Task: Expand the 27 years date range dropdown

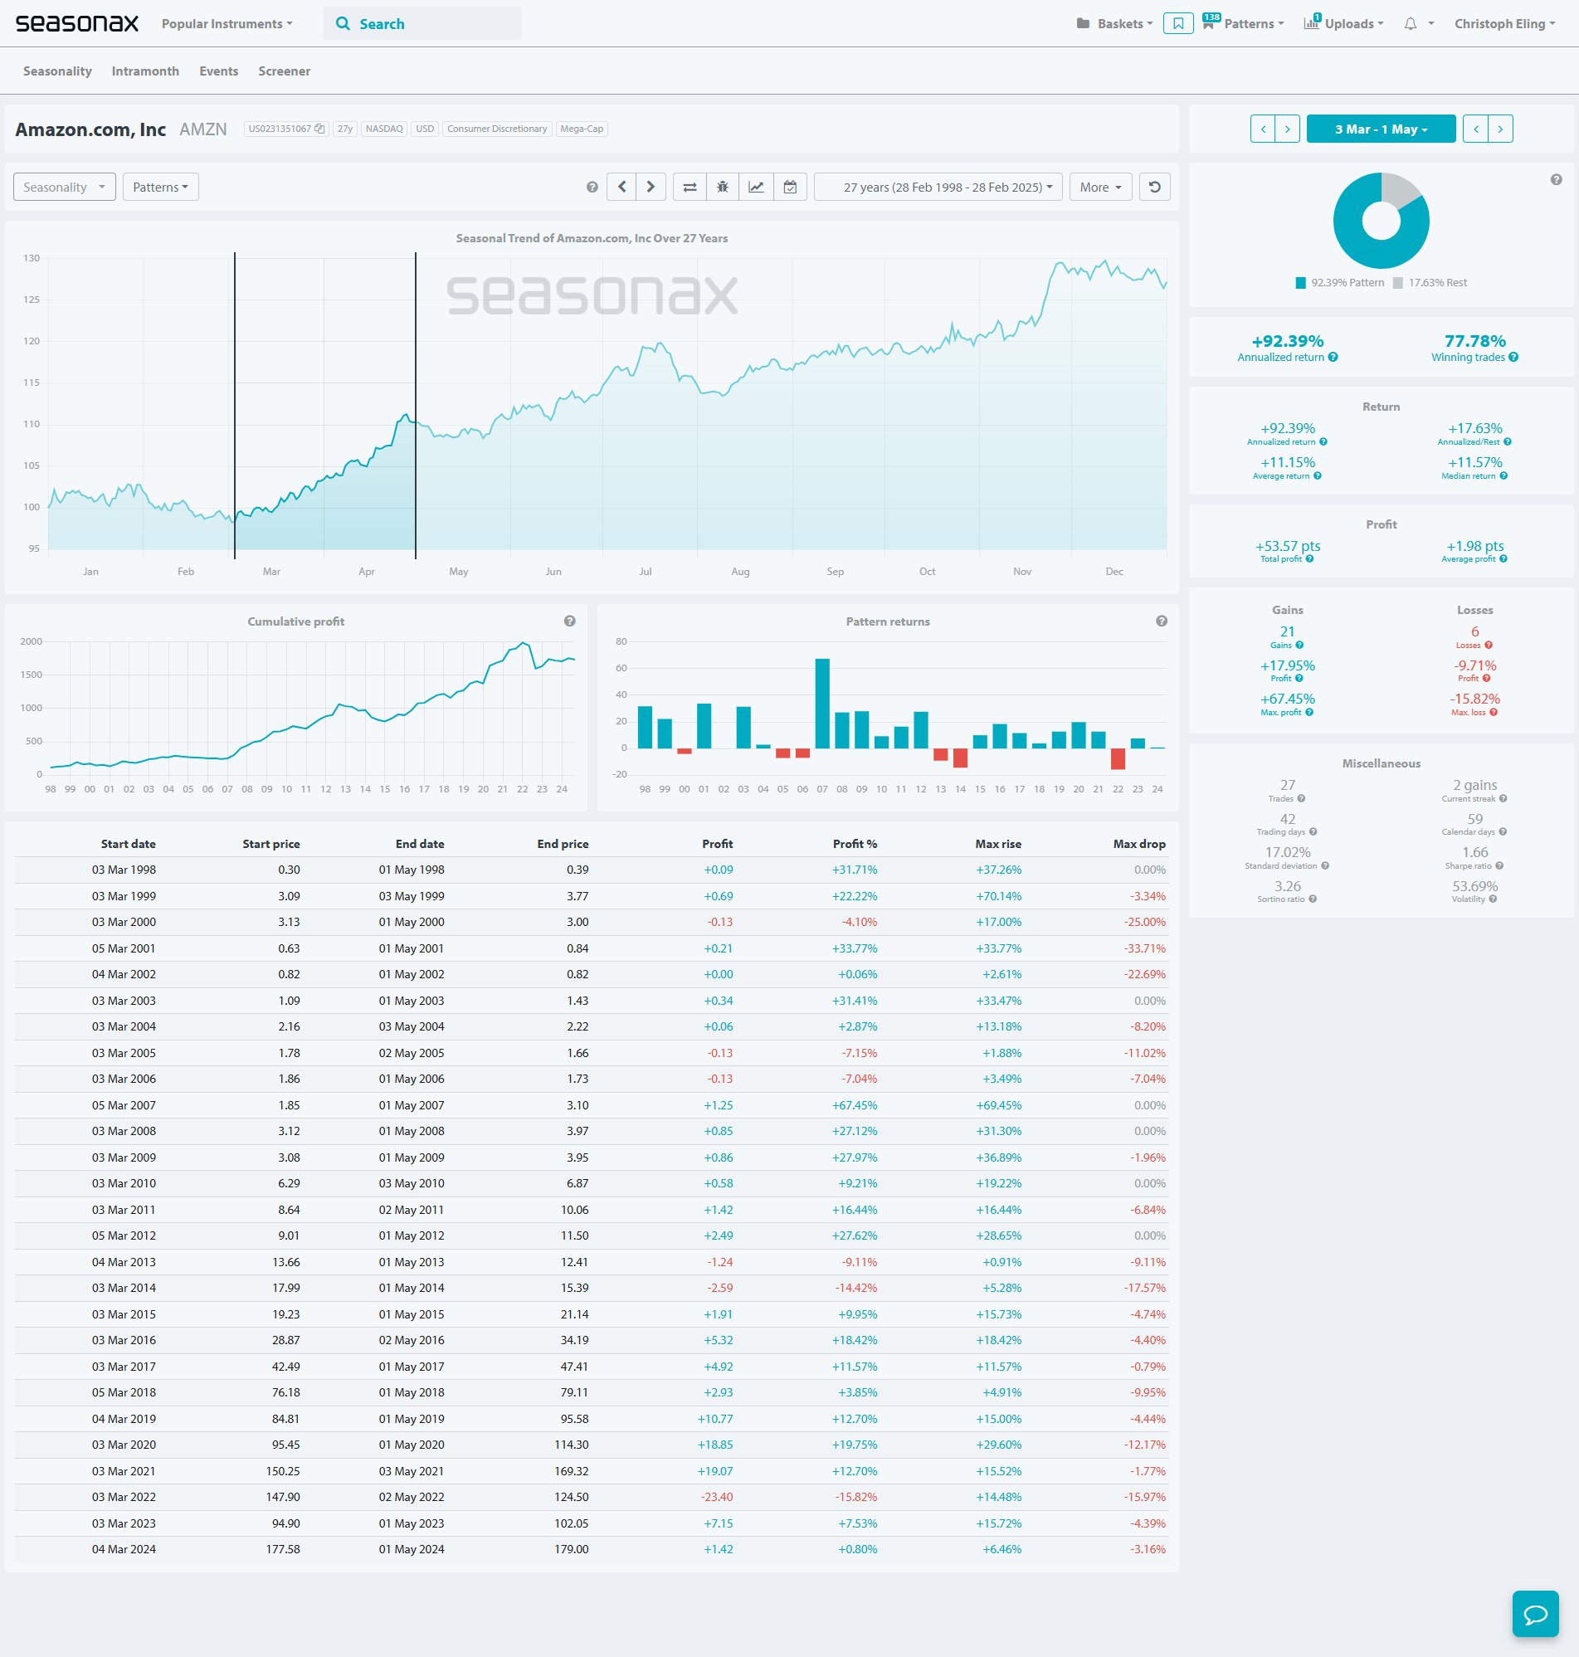Action: (x=938, y=187)
